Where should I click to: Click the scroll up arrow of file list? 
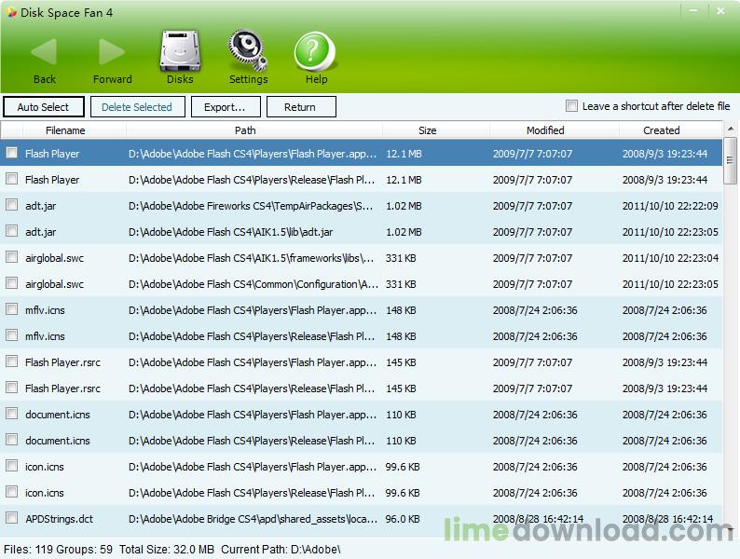click(x=731, y=129)
